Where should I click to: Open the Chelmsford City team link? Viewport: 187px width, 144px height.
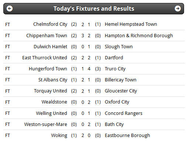pos(50,24)
